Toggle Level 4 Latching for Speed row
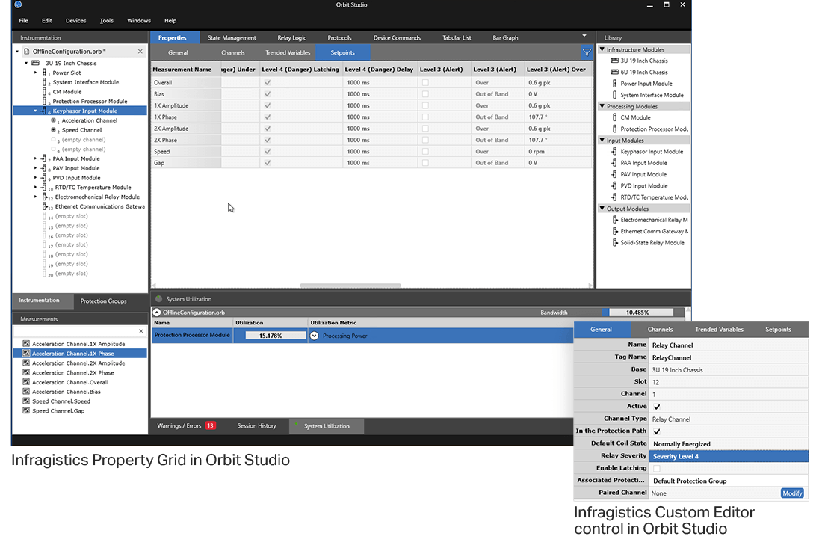The image size is (822, 548). tap(268, 152)
